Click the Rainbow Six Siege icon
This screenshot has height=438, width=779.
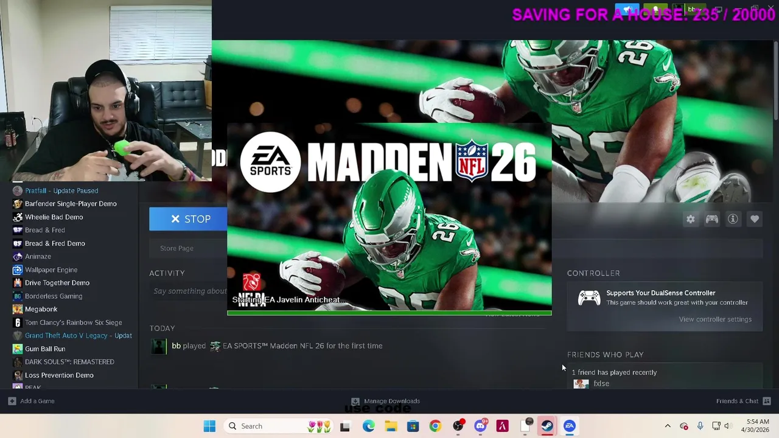(17, 322)
